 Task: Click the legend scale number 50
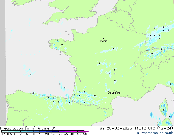click(x=85, y=134)
